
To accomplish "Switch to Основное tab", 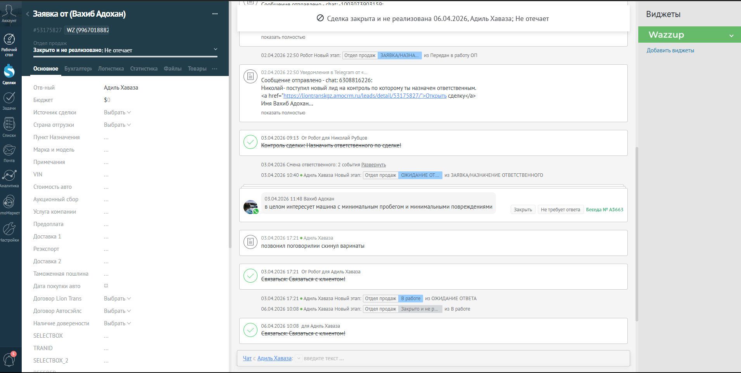I will 46,69.
